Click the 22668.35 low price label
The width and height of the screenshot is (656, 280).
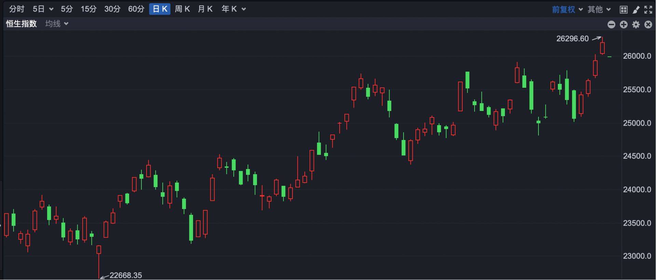tap(125, 275)
